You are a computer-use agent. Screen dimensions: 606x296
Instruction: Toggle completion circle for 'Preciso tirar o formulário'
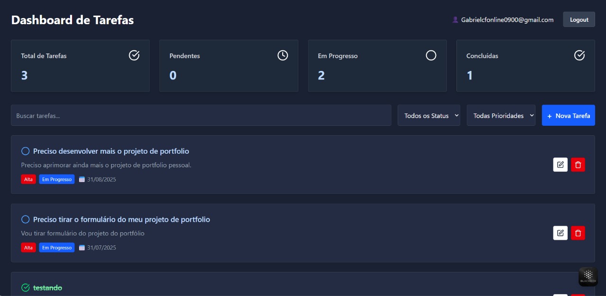click(26, 219)
